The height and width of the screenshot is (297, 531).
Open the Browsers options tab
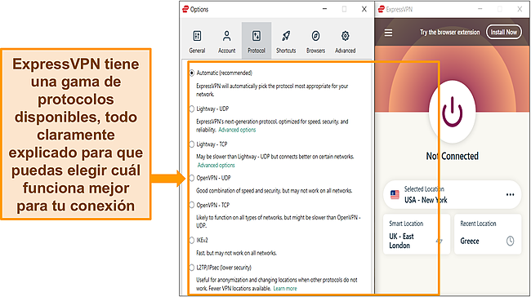[315, 42]
